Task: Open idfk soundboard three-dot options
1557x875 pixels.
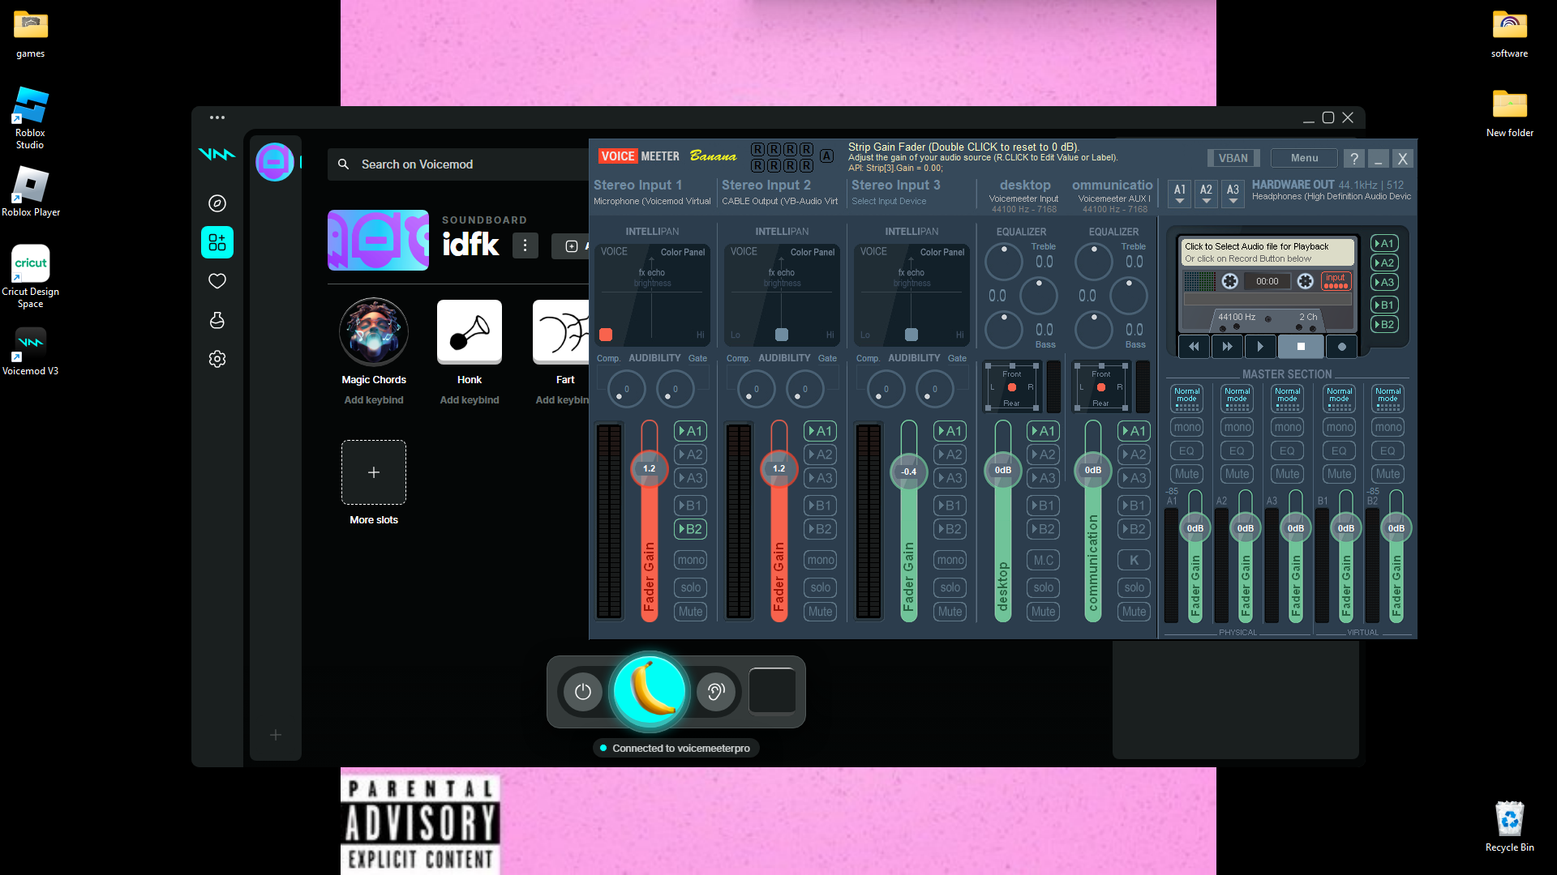Action: tap(525, 245)
